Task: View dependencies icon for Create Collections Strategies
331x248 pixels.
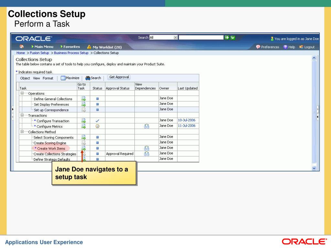Action: click(x=146, y=154)
